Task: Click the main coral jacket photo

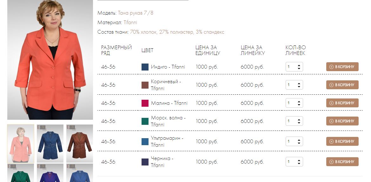Action: pos(50,60)
